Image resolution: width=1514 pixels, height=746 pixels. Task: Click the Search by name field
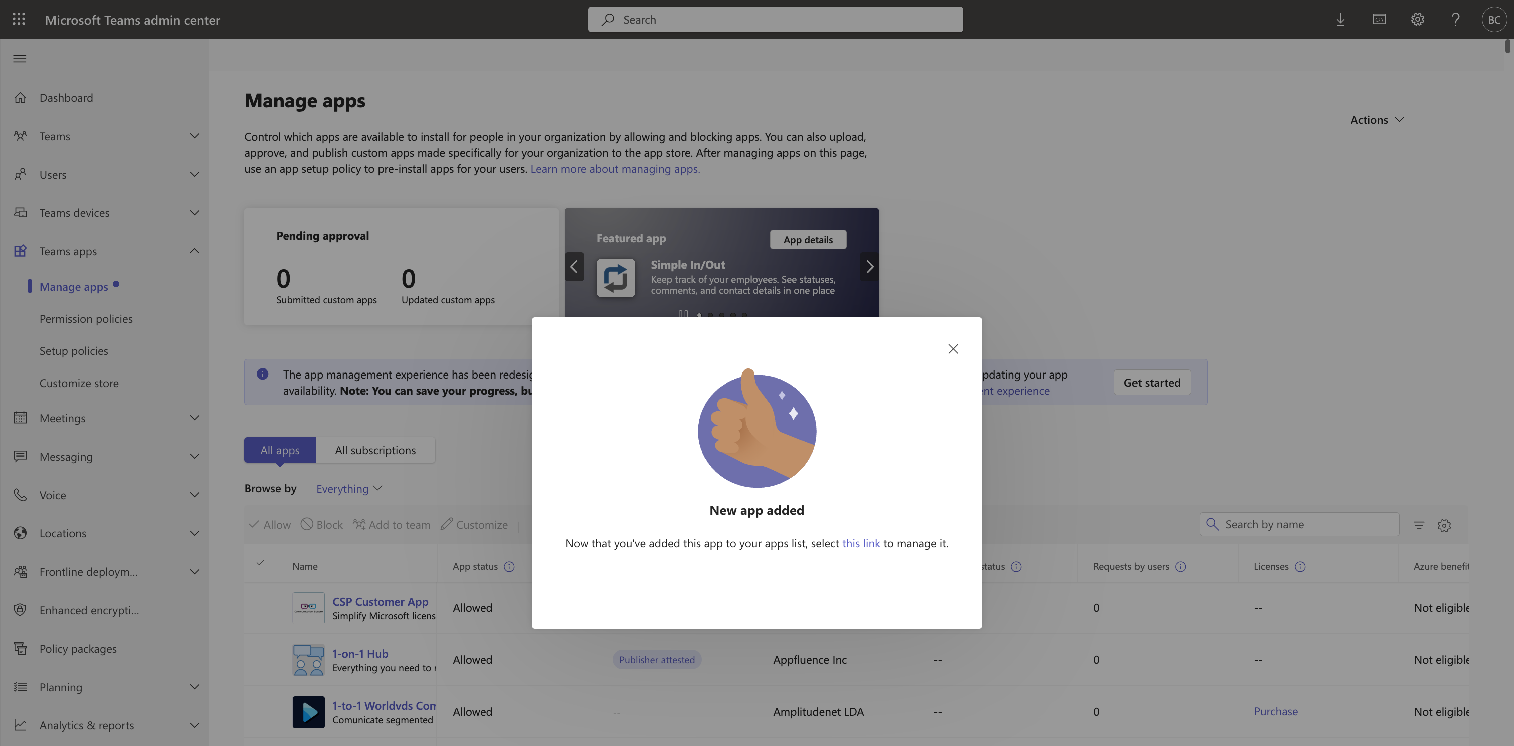click(x=1299, y=524)
